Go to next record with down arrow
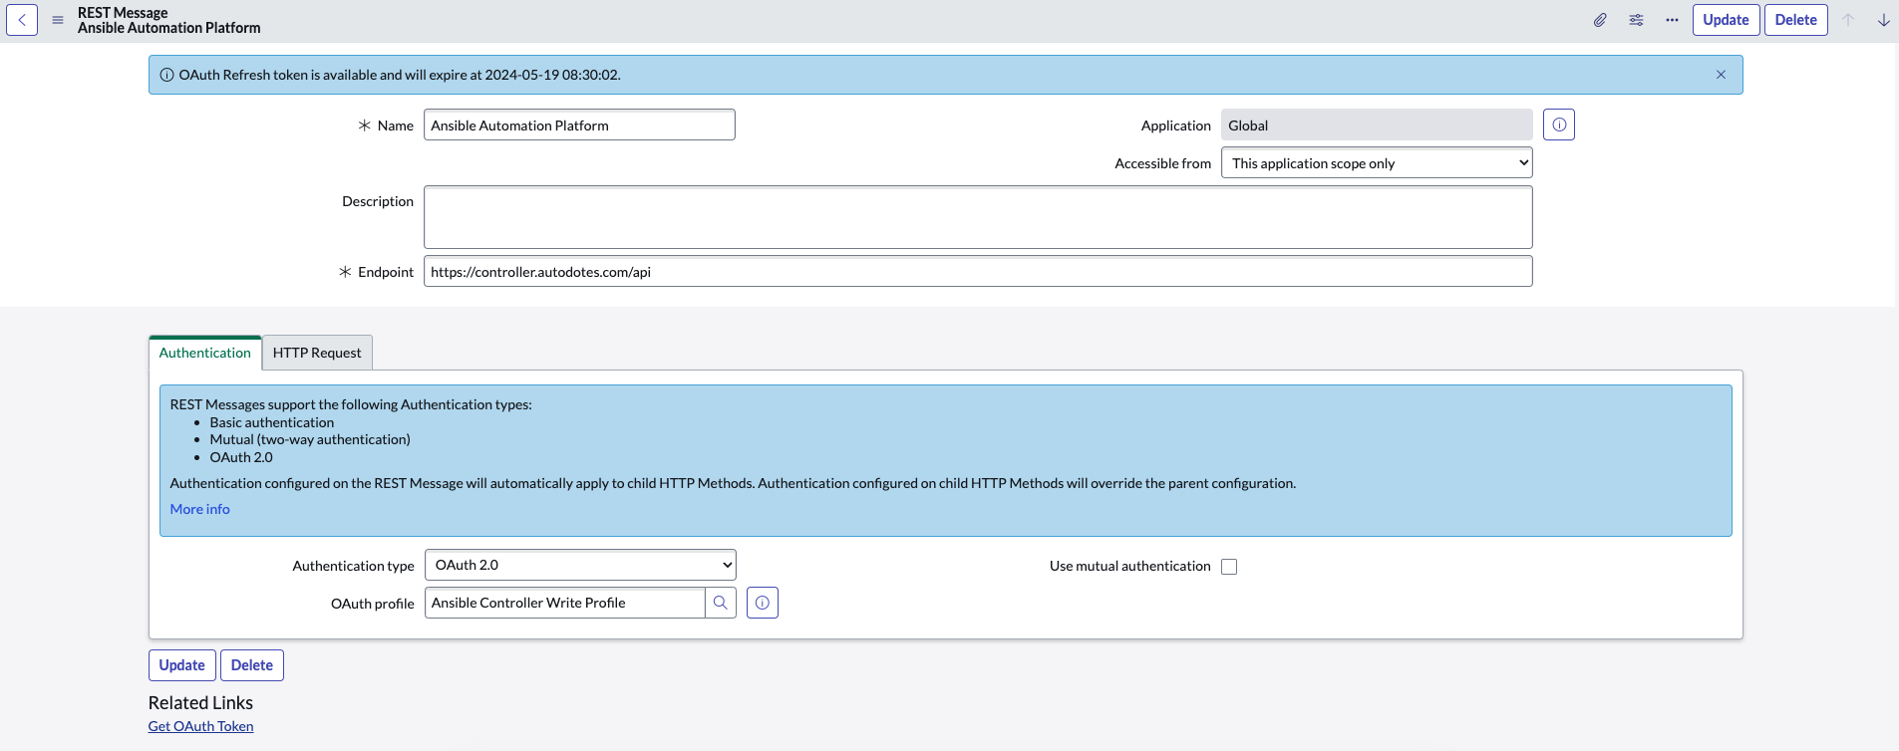The image size is (1899, 751). (1884, 20)
